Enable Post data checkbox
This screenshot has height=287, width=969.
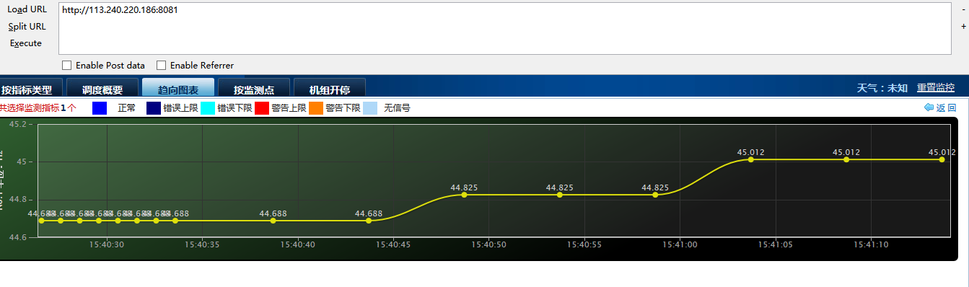pos(67,65)
